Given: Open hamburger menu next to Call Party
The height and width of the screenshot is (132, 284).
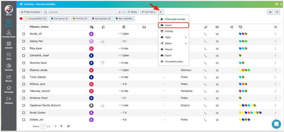Looking at the screenshot, I should 161,12.
